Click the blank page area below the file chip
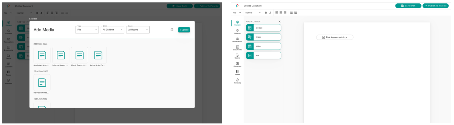Image resolution: width=454 pixels, height=125 pixels. (x=367, y=81)
